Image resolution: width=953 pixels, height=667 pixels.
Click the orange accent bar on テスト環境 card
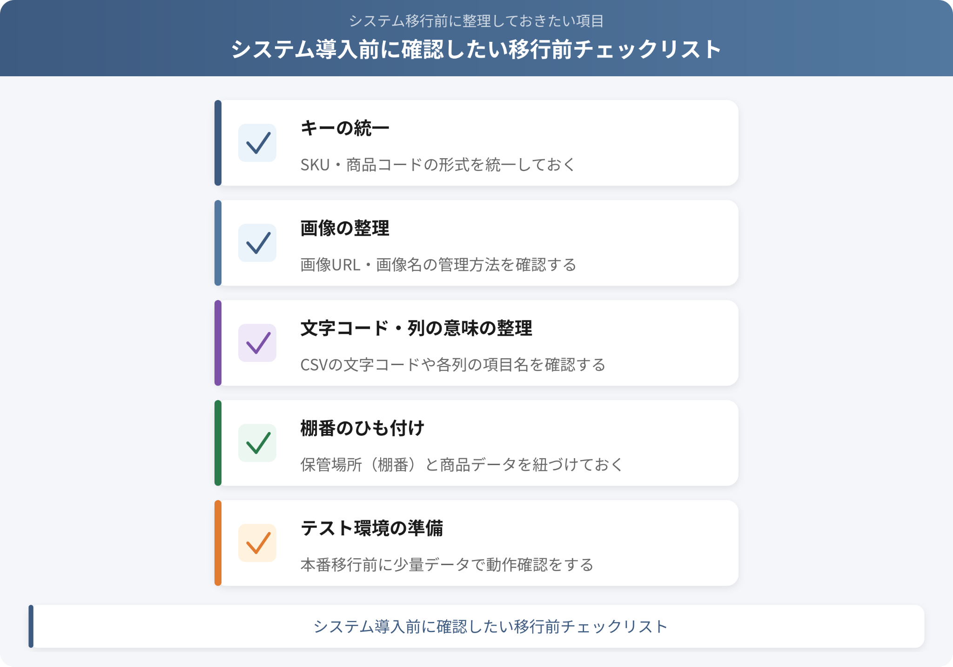[218, 543]
